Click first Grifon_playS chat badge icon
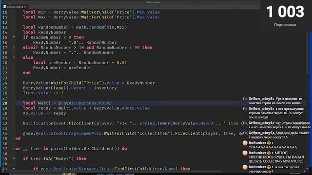Viewport: 312px width, 175px height. click(x=245, y=99)
